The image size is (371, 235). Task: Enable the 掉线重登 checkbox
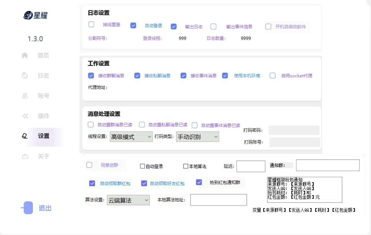(x=91, y=24)
